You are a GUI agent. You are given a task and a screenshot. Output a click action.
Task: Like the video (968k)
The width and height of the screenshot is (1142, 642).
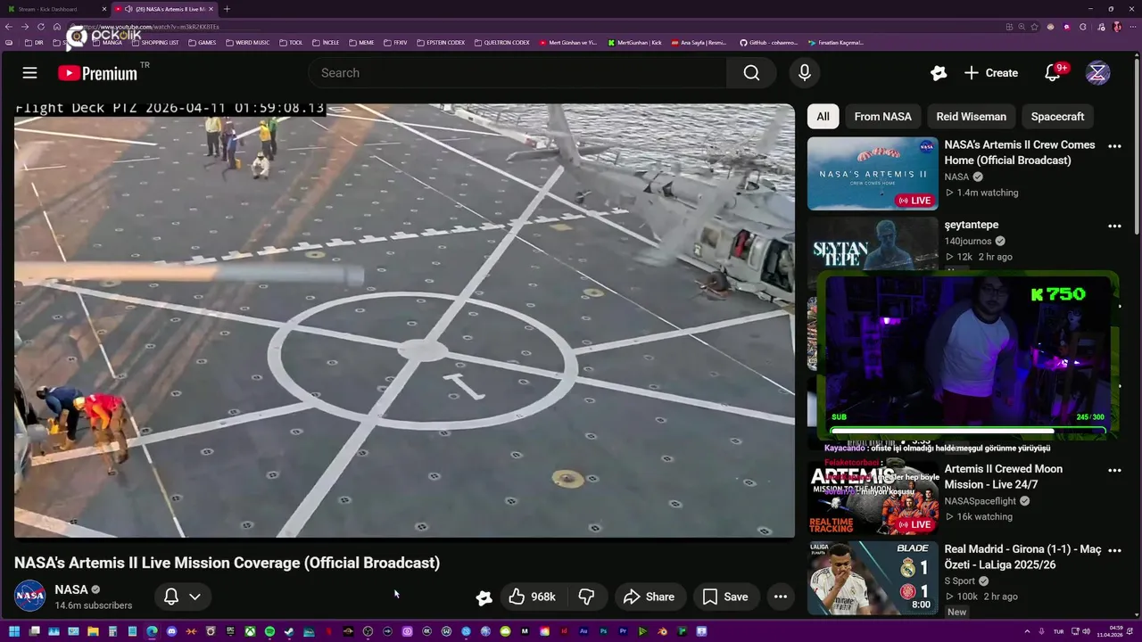(x=532, y=597)
